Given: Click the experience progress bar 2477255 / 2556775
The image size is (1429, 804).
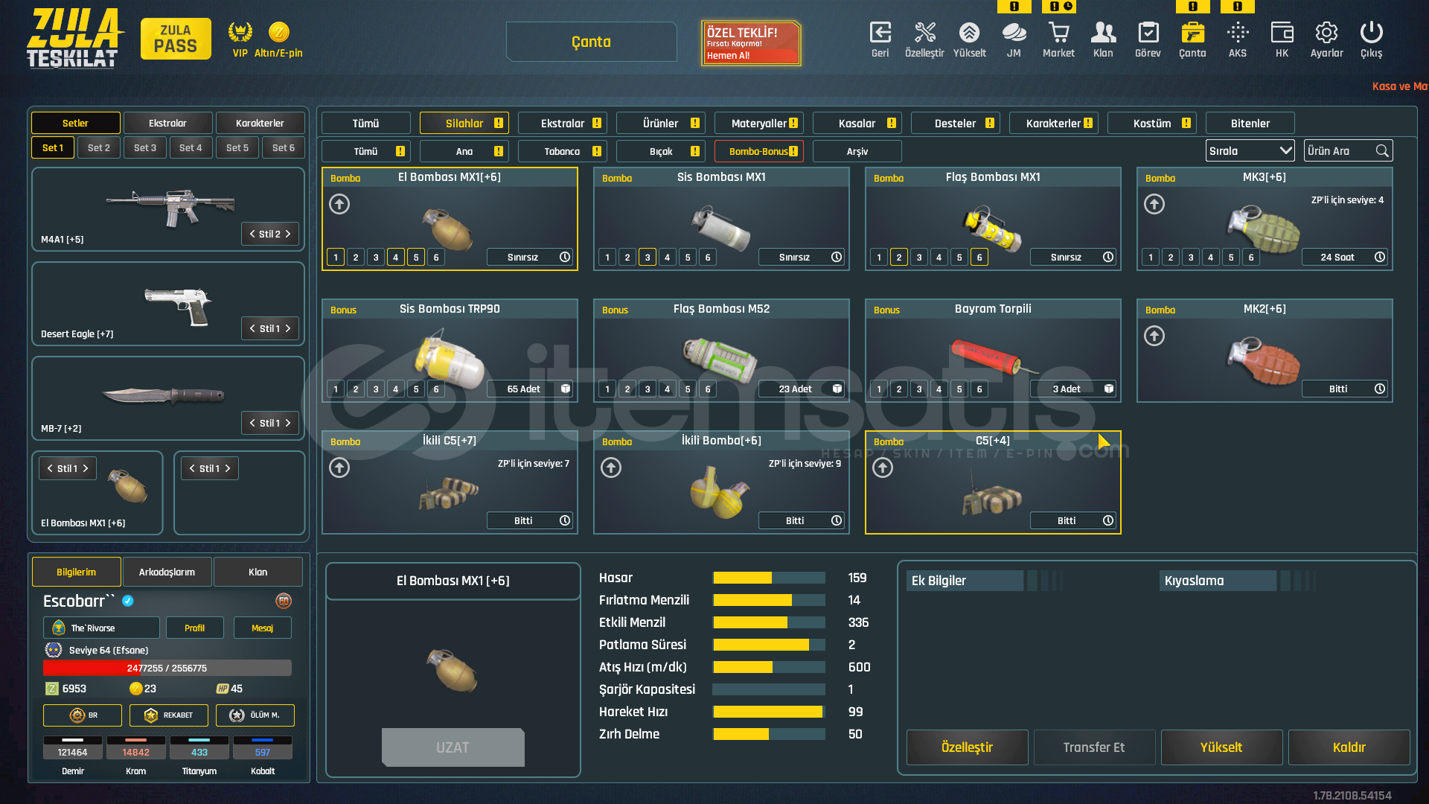Looking at the screenshot, I should click(x=167, y=668).
